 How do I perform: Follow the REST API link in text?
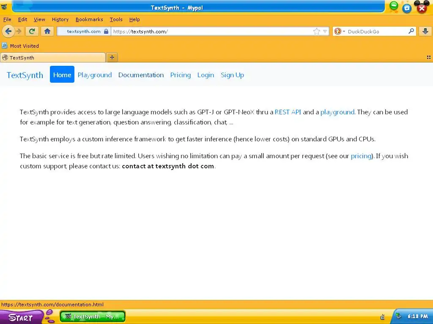coord(288,112)
